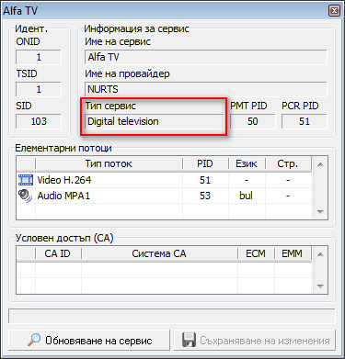Click PID value 51 in Video row

pyautogui.click(x=205, y=180)
